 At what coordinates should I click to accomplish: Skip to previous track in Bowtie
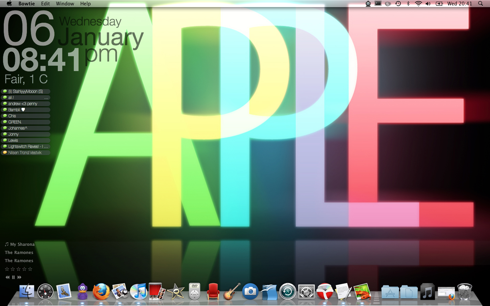7,277
